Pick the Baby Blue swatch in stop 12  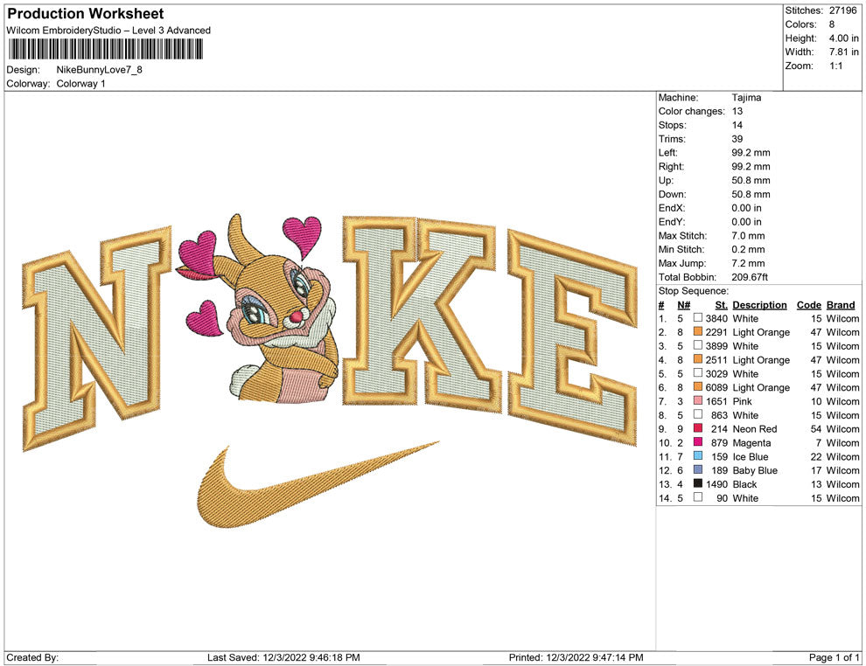(x=698, y=469)
